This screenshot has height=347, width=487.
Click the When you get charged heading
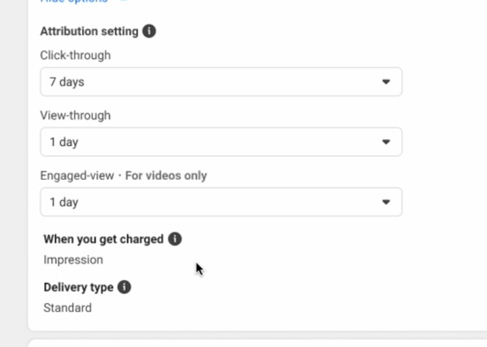[103, 239]
